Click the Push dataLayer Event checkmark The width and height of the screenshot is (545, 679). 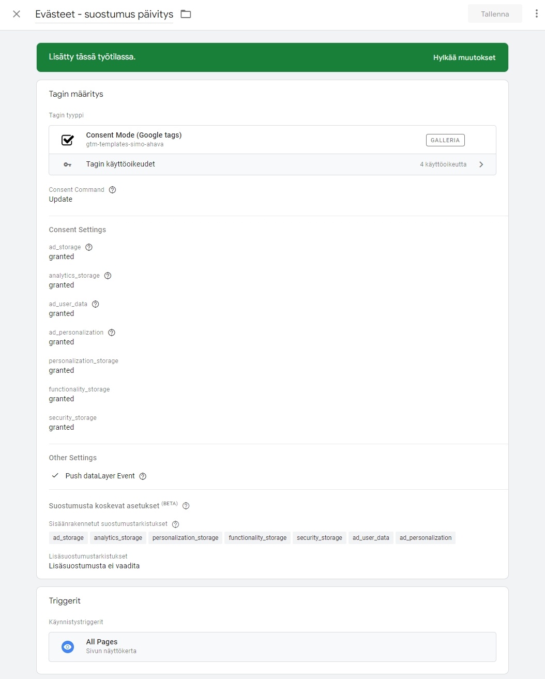click(55, 476)
